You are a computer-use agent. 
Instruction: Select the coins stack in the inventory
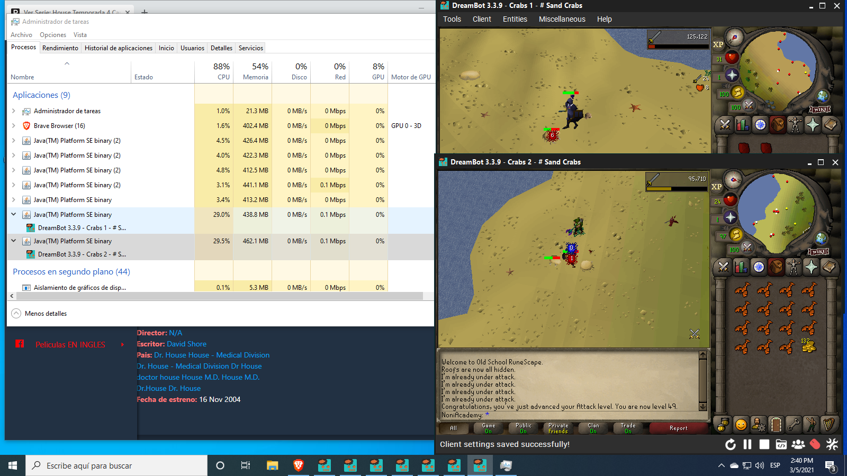[x=808, y=345]
